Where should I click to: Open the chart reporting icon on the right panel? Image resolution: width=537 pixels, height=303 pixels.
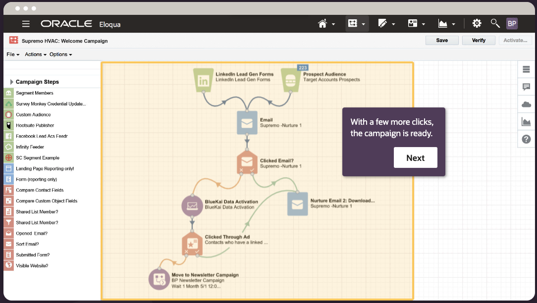526,122
